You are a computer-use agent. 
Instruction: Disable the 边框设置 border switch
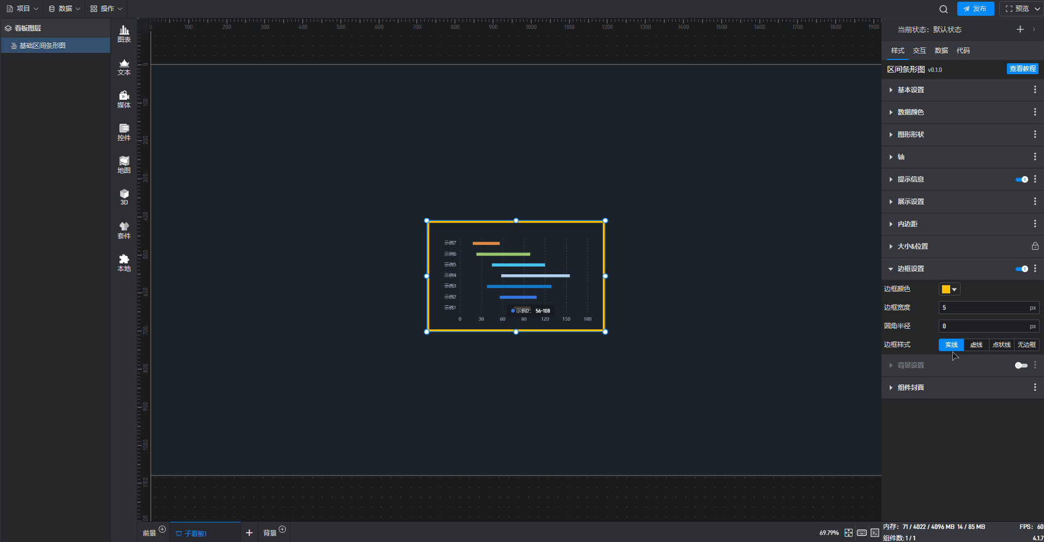tap(1021, 269)
